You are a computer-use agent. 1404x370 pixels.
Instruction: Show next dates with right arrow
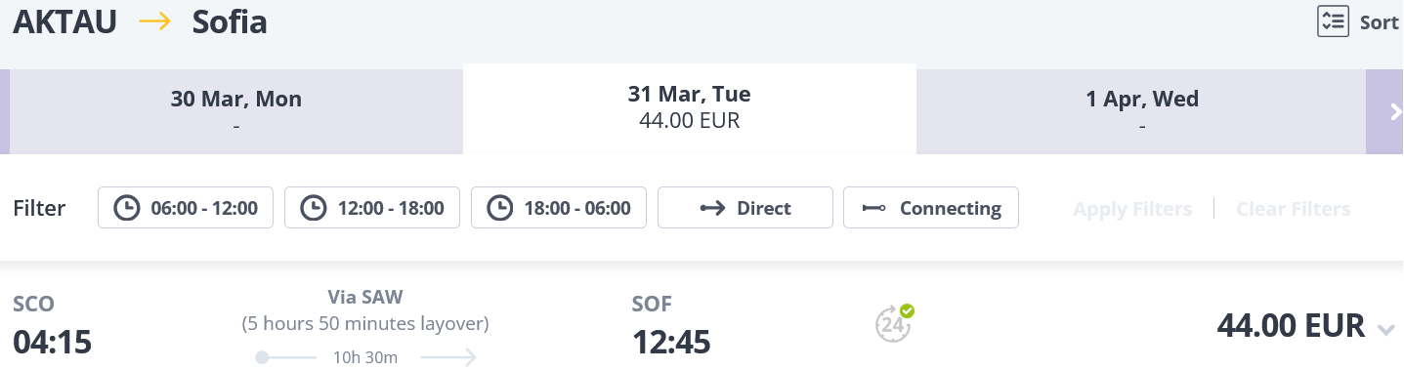coord(1384,111)
